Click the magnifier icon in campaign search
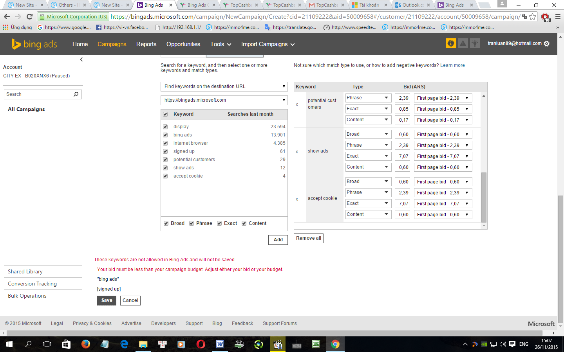Viewport: 564px width, 352px height. [76, 94]
